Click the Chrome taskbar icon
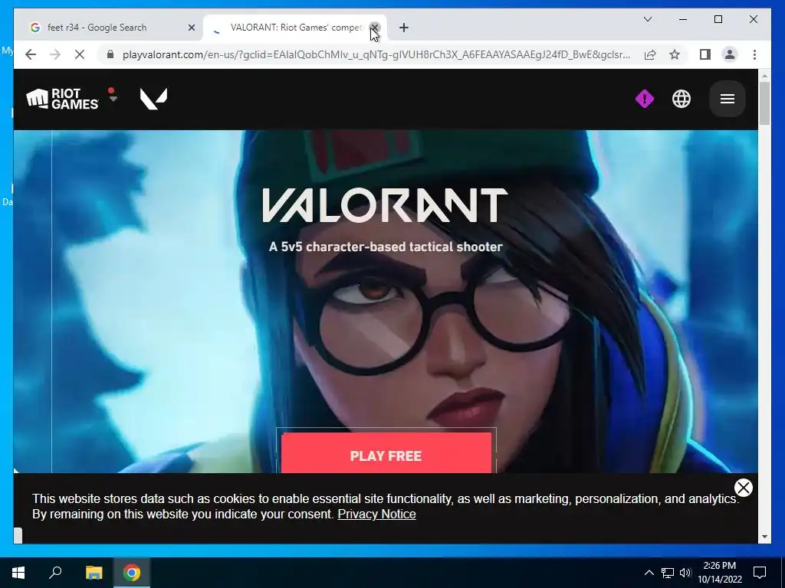Viewport: 785px width, 588px height. [x=132, y=573]
